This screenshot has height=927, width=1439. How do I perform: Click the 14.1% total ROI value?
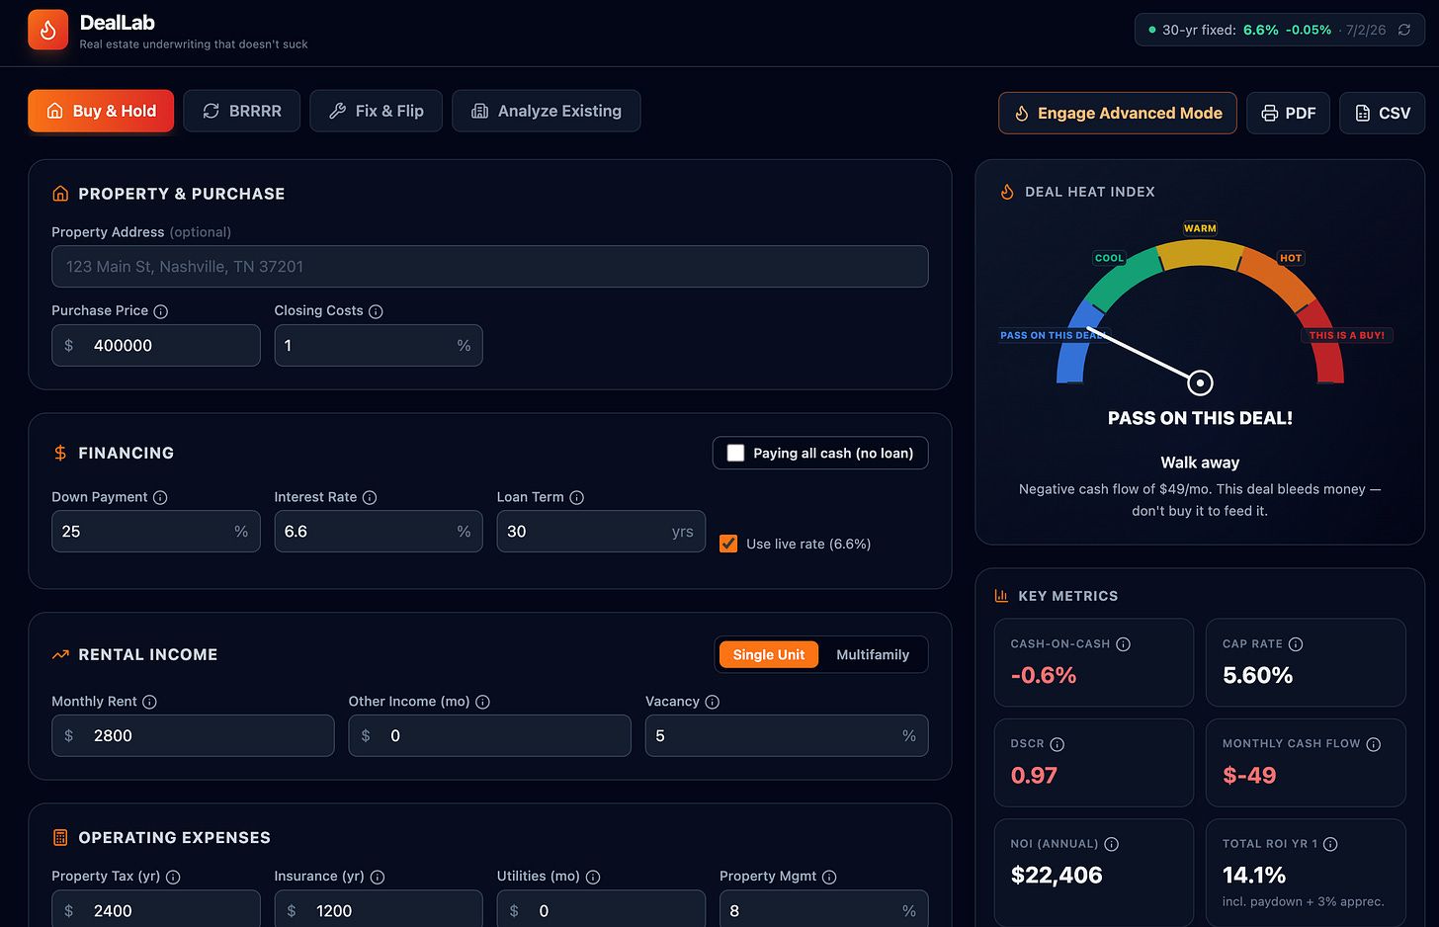[x=1254, y=875]
